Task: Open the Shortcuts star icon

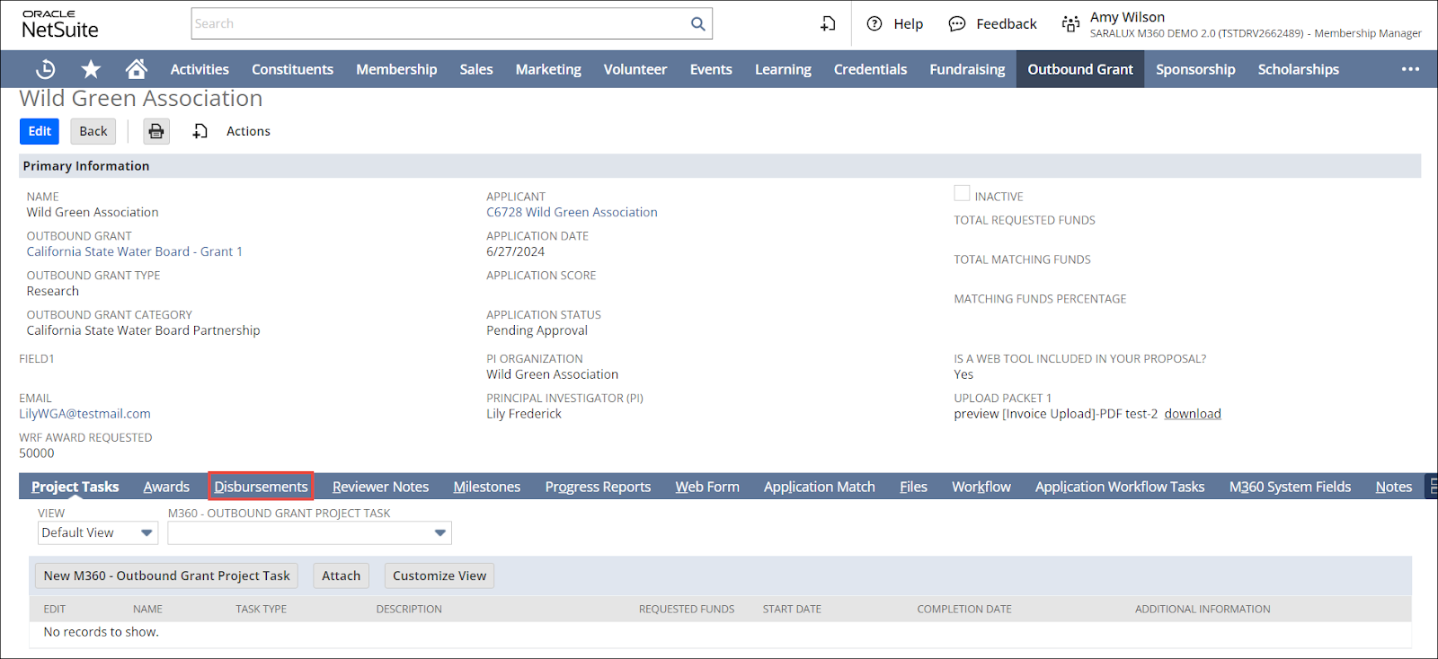Action: pos(91,69)
